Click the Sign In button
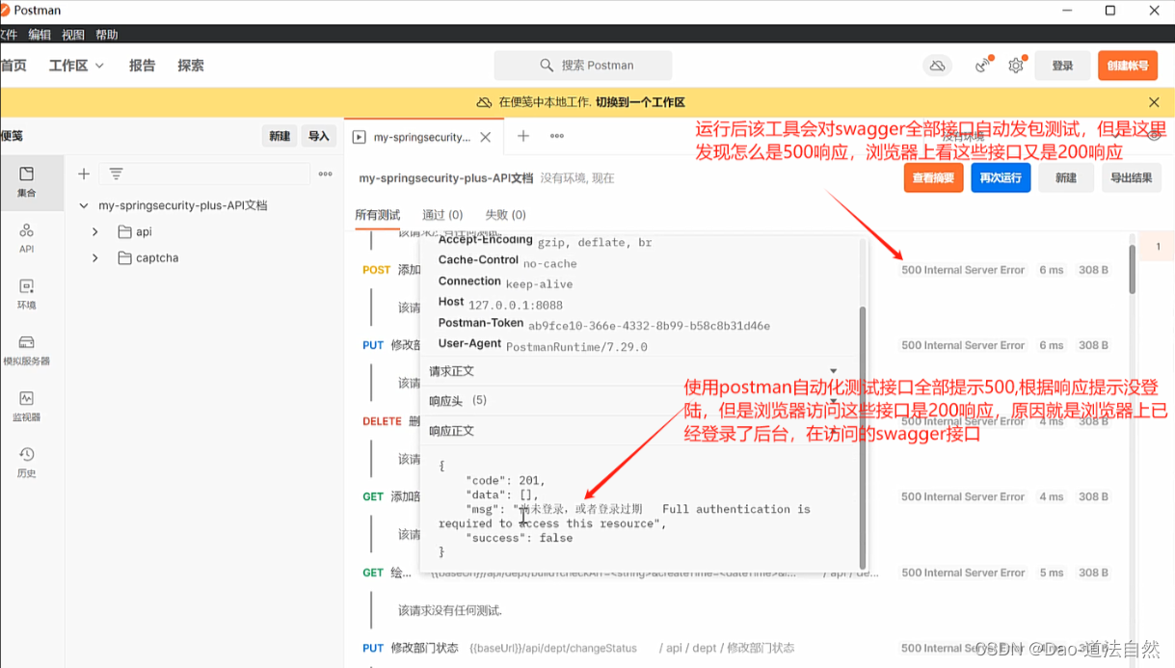The width and height of the screenshot is (1175, 668). 1062,66
